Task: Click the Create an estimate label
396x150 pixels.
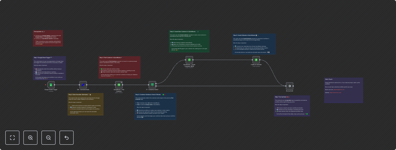Action: point(256,65)
